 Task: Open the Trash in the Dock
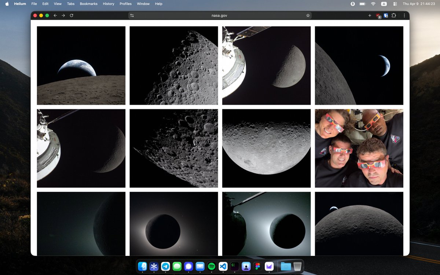(298, 267)
